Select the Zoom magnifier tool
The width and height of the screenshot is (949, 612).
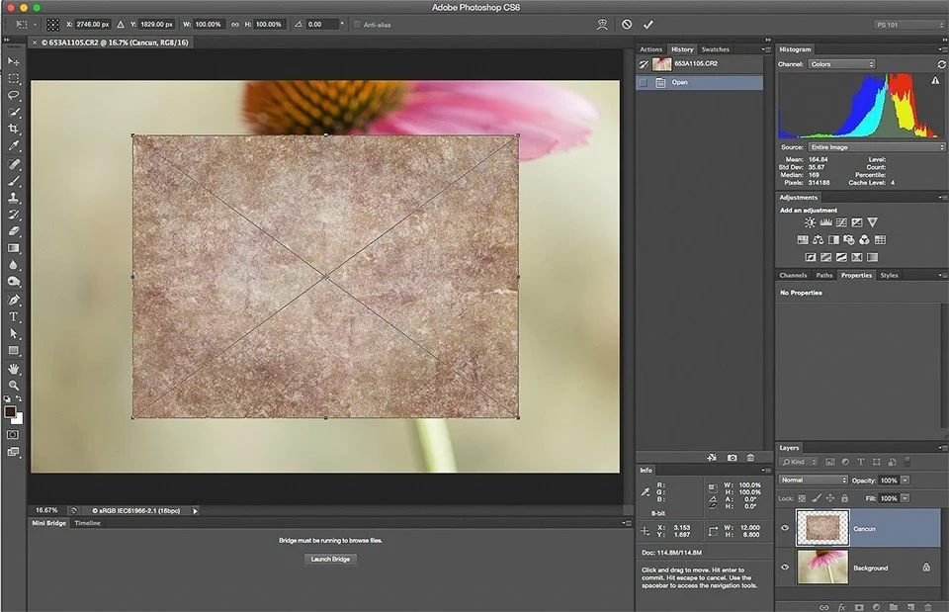[x=14, y=385]
